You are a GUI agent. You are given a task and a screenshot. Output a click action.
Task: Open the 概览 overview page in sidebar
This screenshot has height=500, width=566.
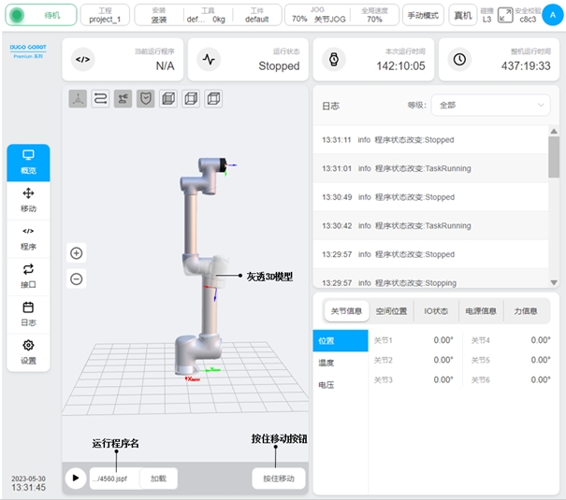(x=28, y=161)
